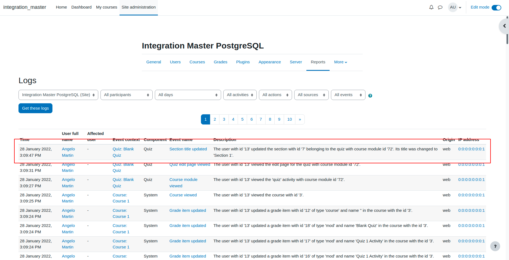The height and width of the screenshot is (260, 509).
Task: Open the Integration Master PostgreSQL (Site) course dropdown
Action: (x=58, y=95)
